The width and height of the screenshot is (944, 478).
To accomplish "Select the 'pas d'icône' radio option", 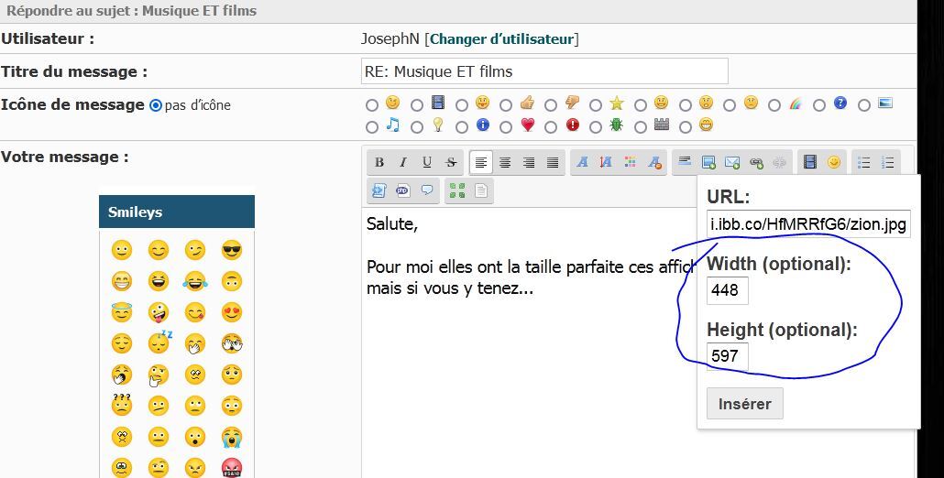I will coord(156,105).
